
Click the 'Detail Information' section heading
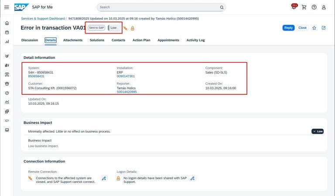click(x=39, y=58)
